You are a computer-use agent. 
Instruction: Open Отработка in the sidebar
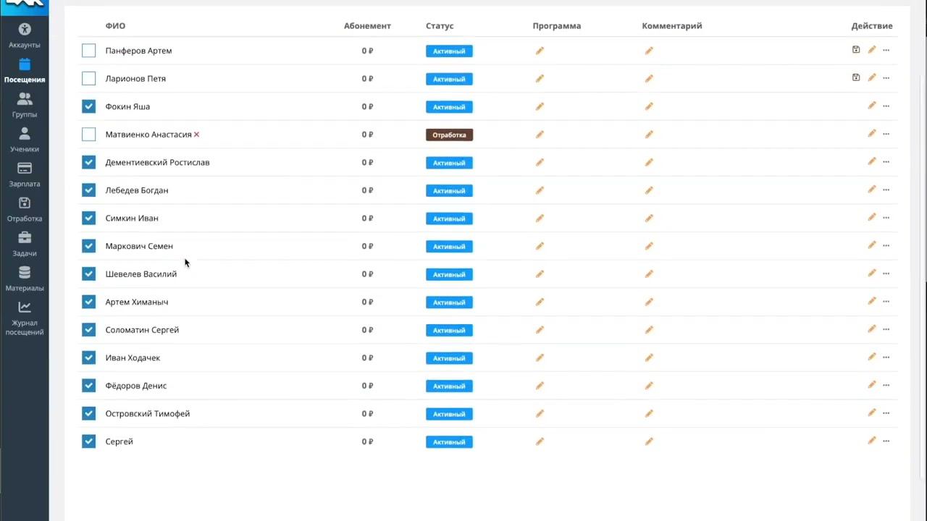[25, 210]
